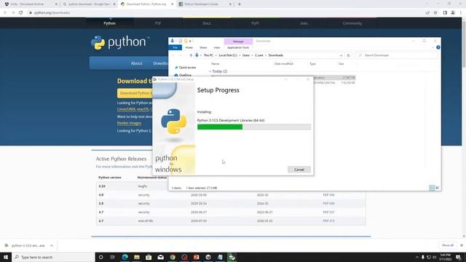Open Unity Hub taskbar icon
The height and width of the screenshot is (262, 466).
tap(208, 257)
